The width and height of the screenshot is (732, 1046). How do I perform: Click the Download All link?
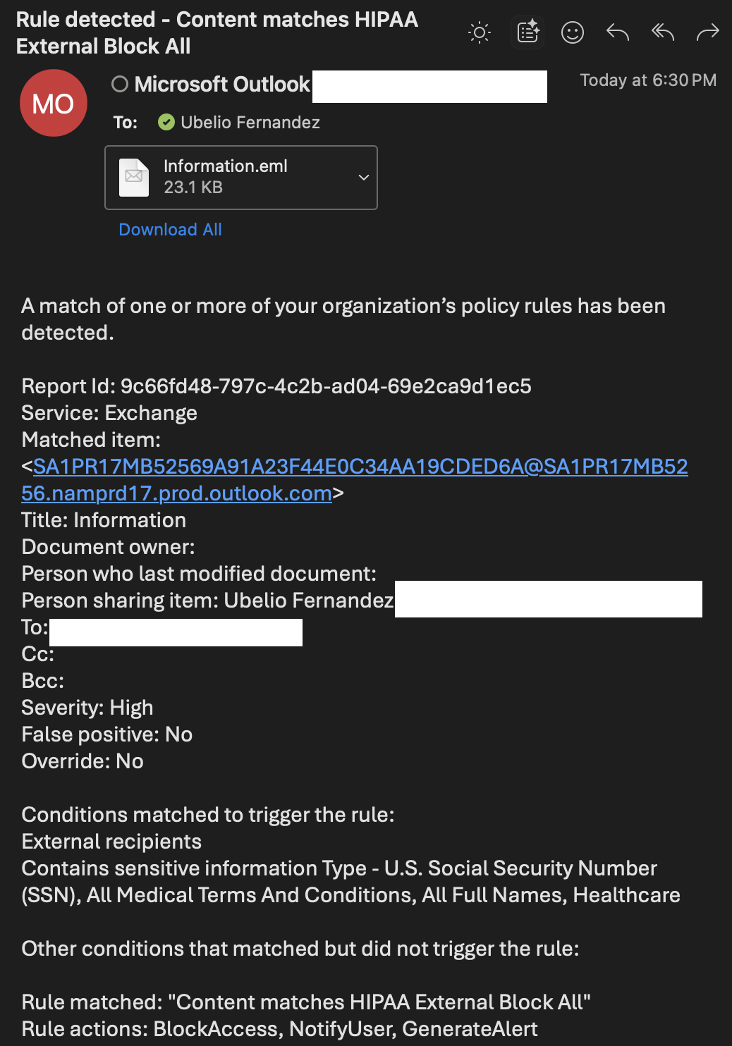pyautogui.click(x=170, y=230)
